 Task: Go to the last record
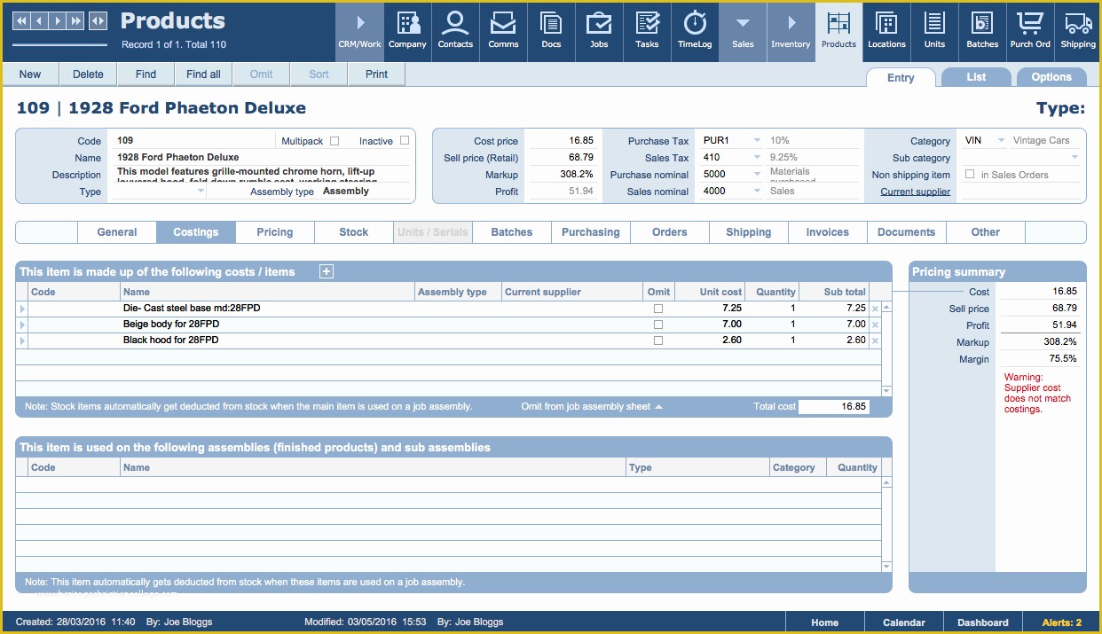(76, 20)
